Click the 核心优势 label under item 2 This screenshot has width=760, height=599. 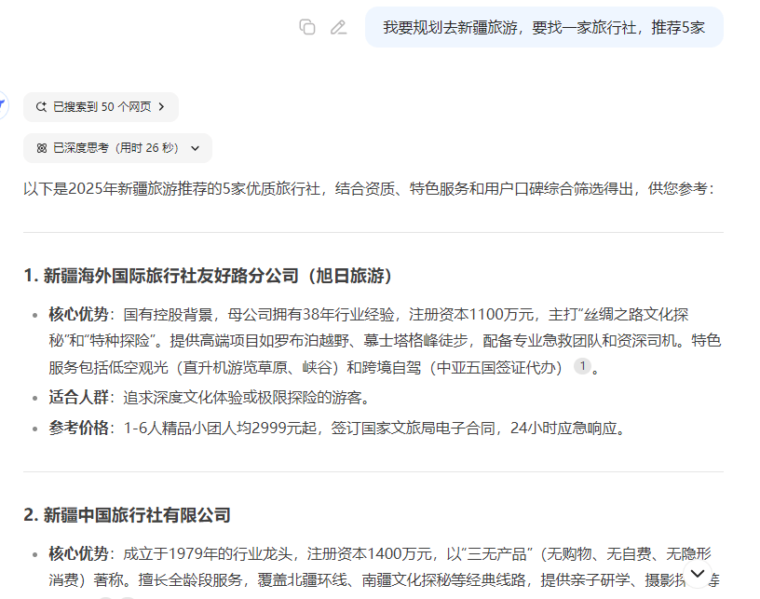[x=78, y=553]
